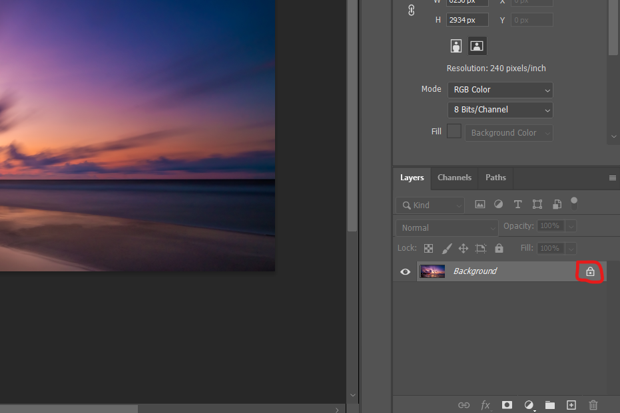Click the Link layers chain icon

pyautogui.click(x=464, y=404)
